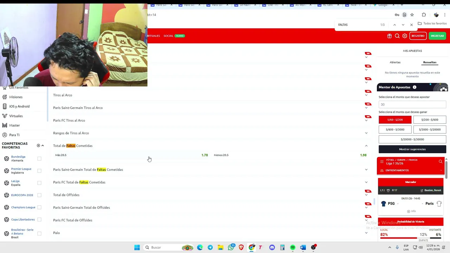This screenshot has height=253, width=450.
Task: Click the password key icon in address bar
Action: click(x=397, y=15)
